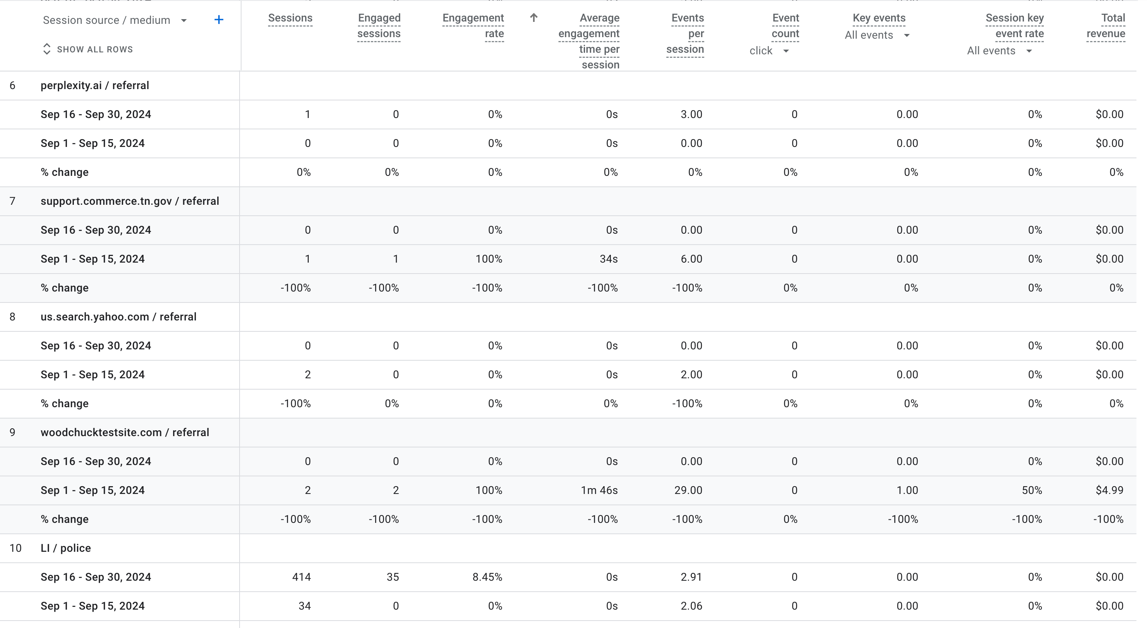Select support.commerce.tn.gov / referral row
This screenshot has height=628, width=1147.
point(130,201)
